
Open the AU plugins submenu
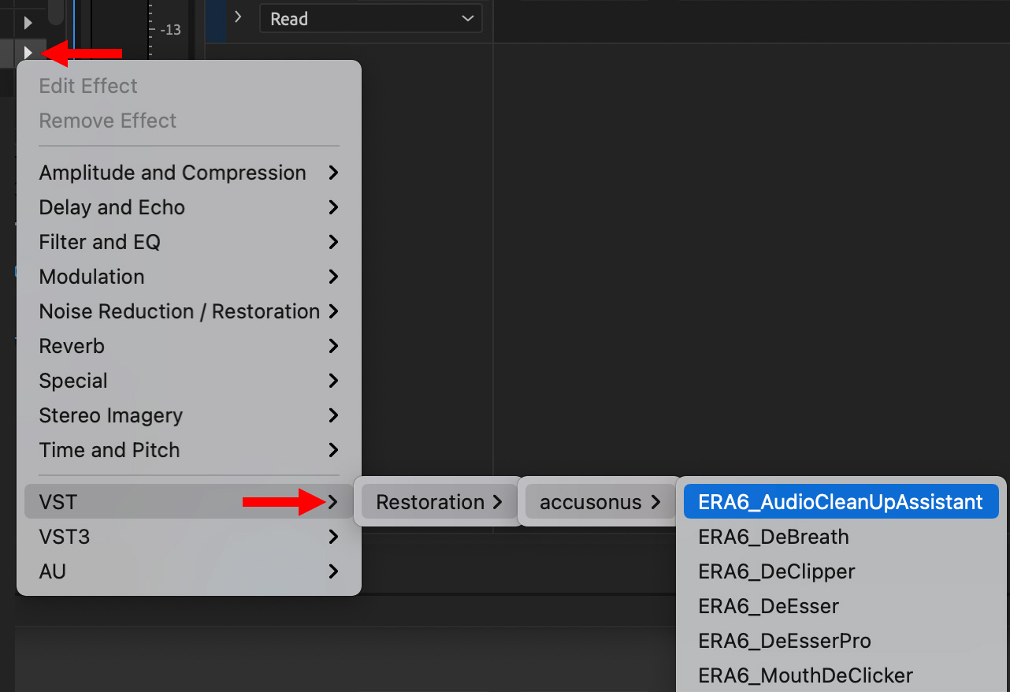(x=189, y=571)
